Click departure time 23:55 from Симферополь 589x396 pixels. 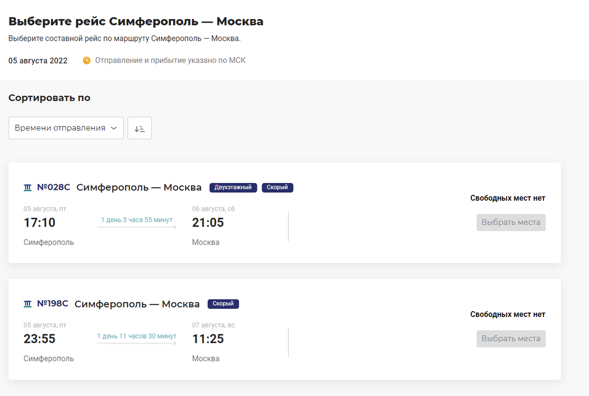click(40, 339)
